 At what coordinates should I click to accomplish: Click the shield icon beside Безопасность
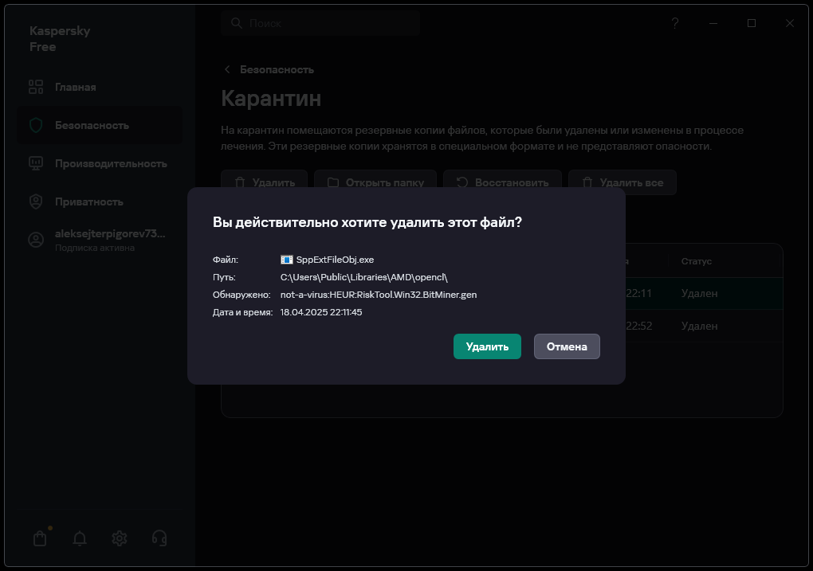(36, 125)
